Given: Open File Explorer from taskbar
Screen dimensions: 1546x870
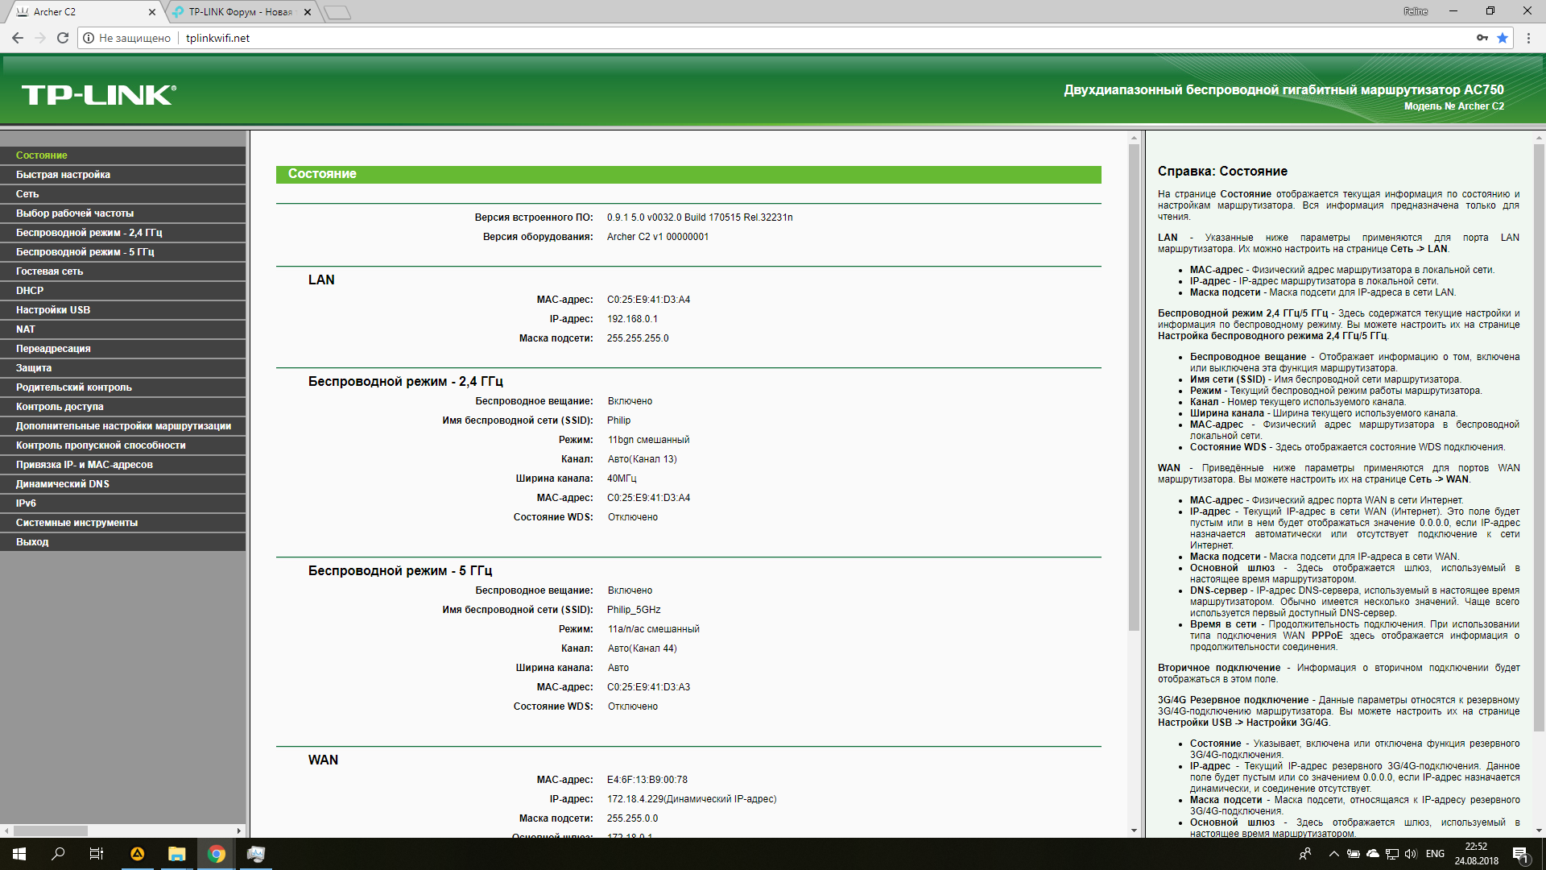Looking at the screenshot, I should [176, 854].
